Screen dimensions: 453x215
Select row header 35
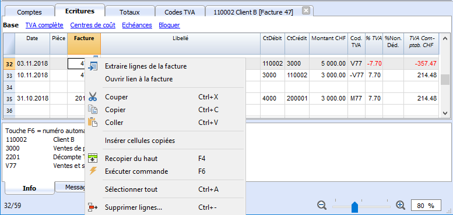coord(9,99)
